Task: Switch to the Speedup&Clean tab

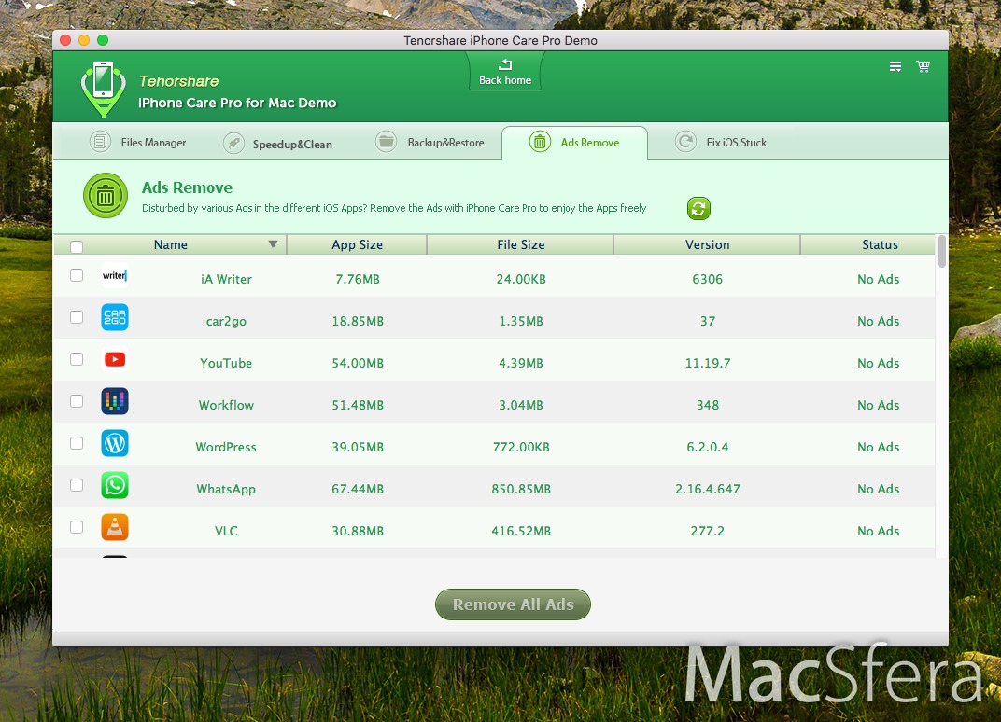Action: 277,144
